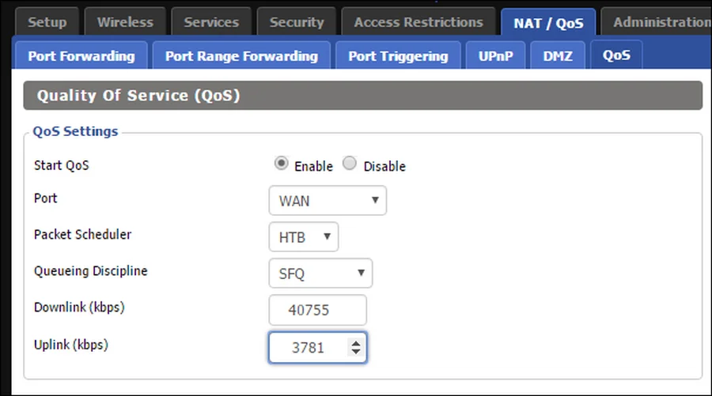The width and height of the screenshot is (712, 396).
Task: Open the Administration tab
Action: [x=661, y=22]
